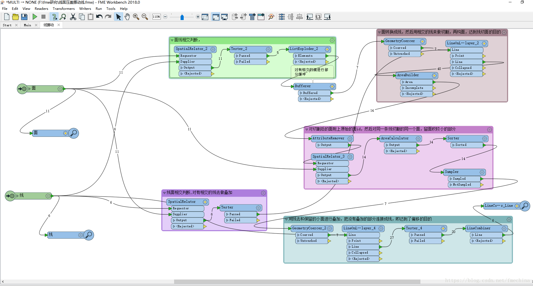Create a new workspace via toolbar
Viewport: 533px width, 286px height.
click(x=7, y=17)
